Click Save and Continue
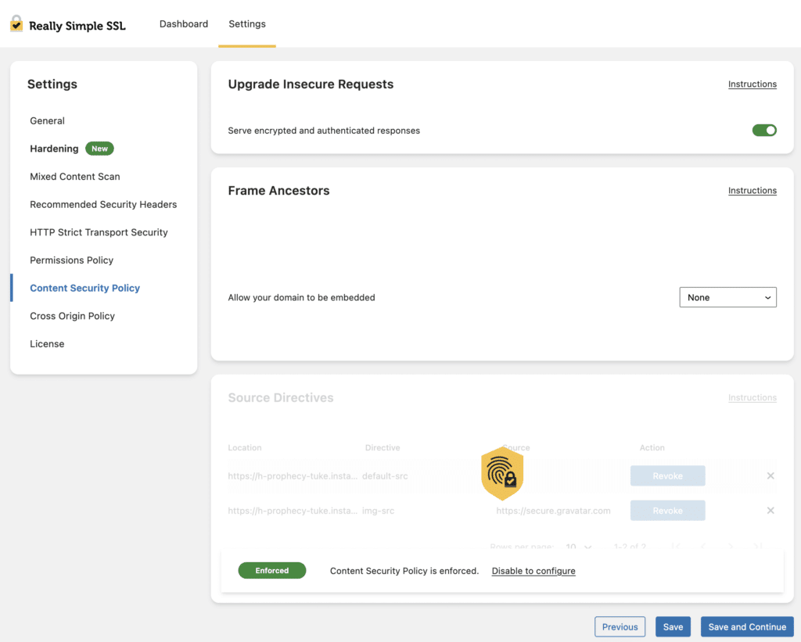Image resolution: width=801 pixels, height=642 pixels. [x=747, y=627]
